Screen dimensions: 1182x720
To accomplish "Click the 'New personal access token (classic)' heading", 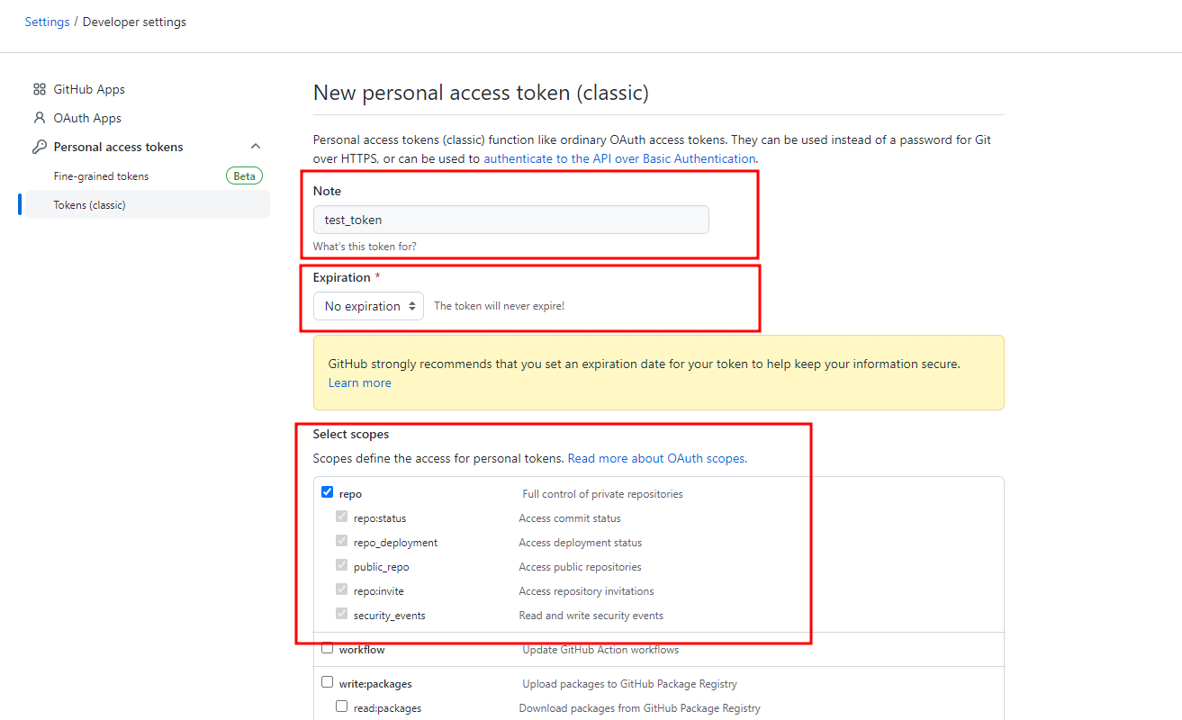I will 481,93.
